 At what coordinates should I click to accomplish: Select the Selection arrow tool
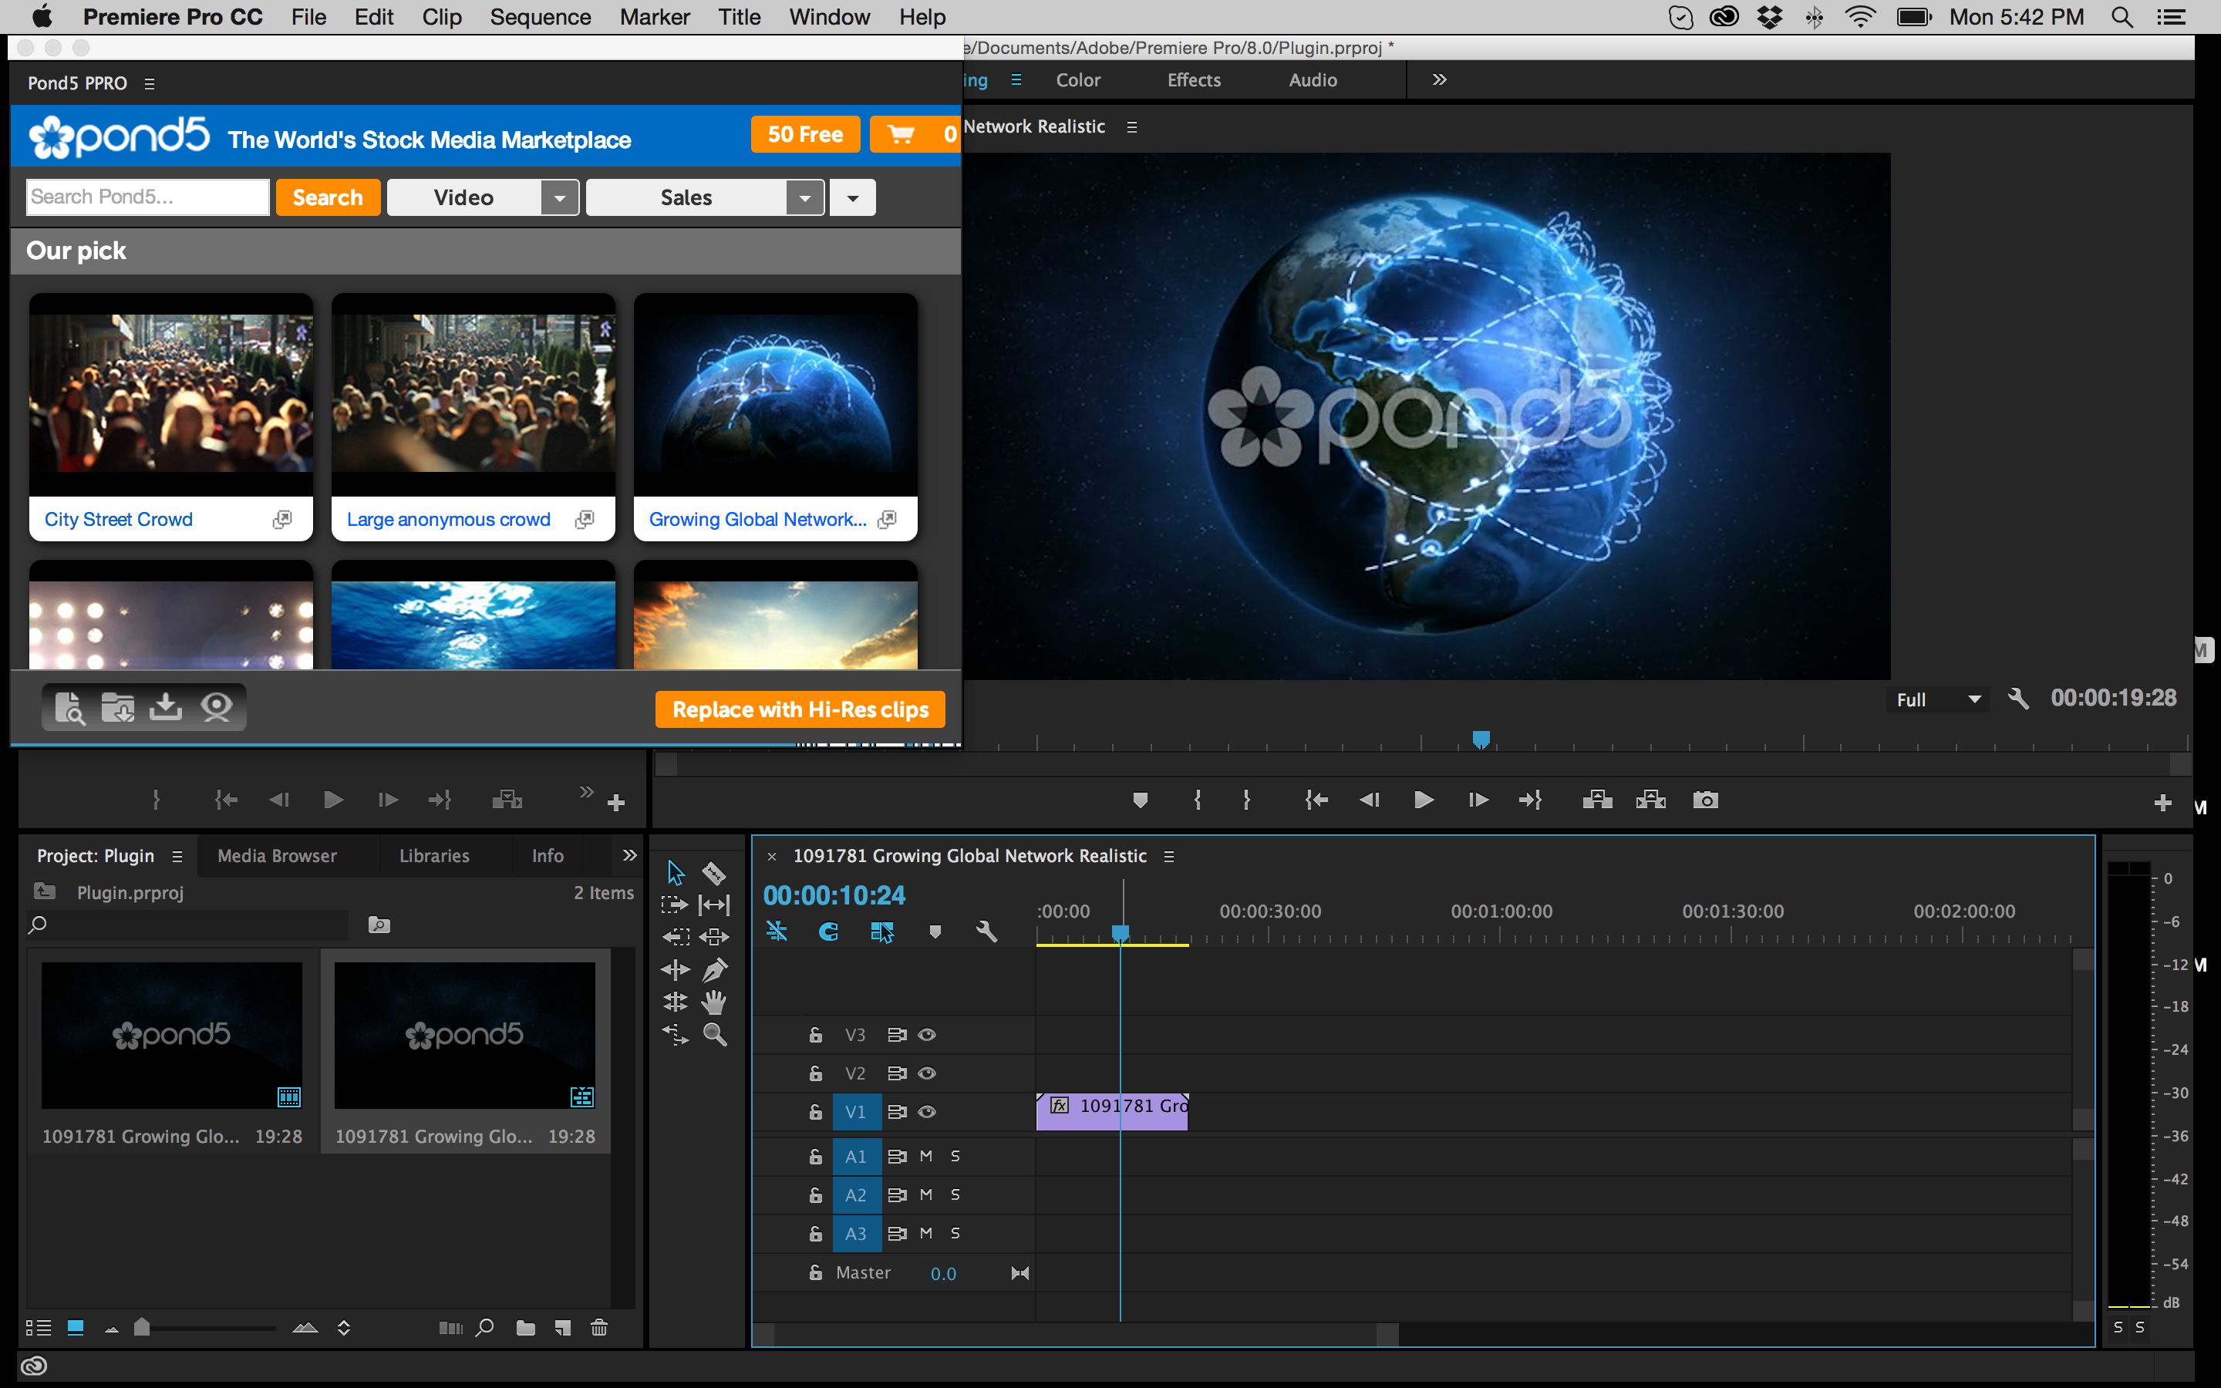point(676,872)
